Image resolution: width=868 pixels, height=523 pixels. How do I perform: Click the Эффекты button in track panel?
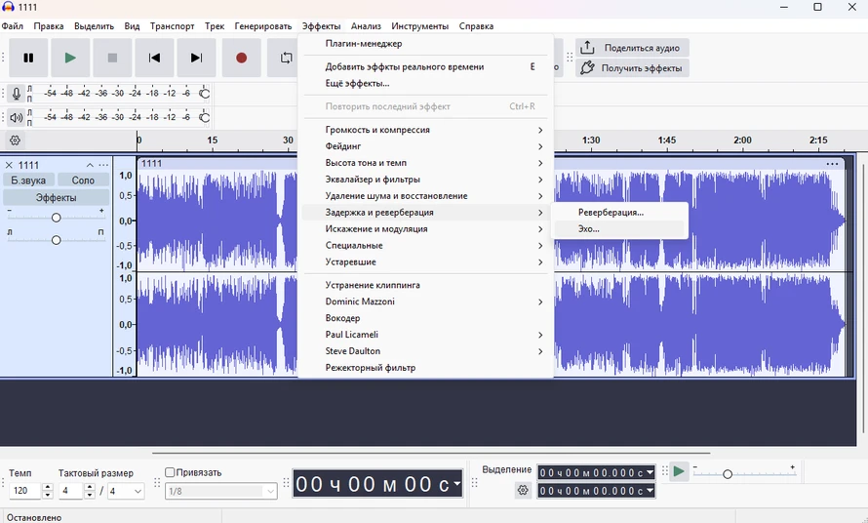56,198
